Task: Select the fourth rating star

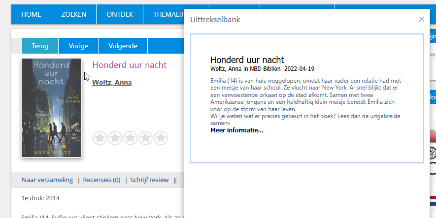Action: pos(146,138)
